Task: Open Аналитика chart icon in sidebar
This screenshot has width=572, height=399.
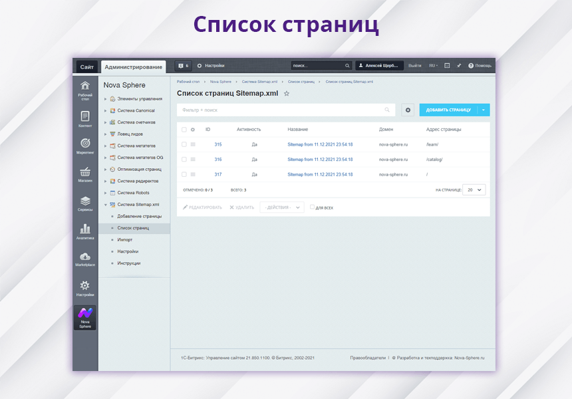Action: [85, 231]
